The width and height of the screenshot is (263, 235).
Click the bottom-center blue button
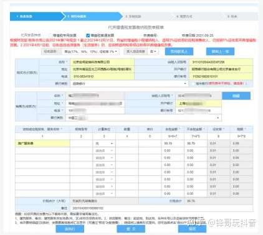click(x=131, y=229)
